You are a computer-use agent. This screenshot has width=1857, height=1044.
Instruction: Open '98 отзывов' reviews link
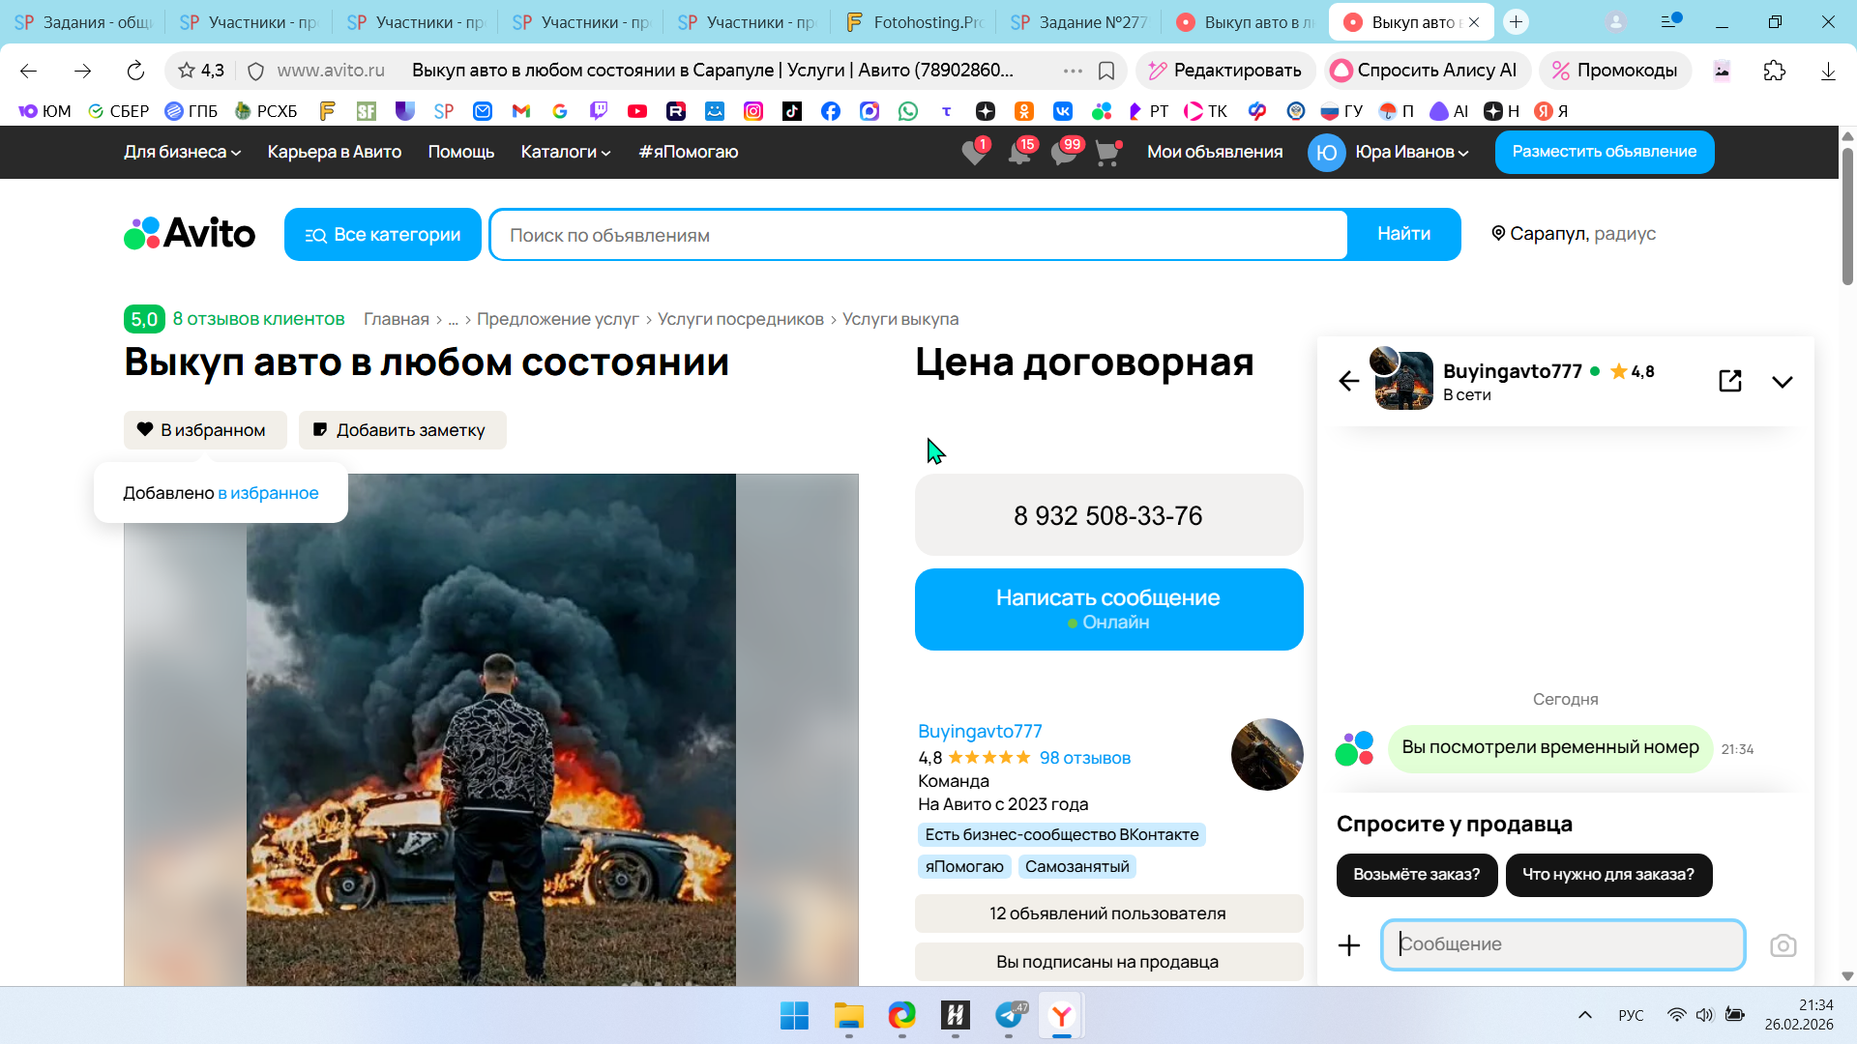(1084, 758)
